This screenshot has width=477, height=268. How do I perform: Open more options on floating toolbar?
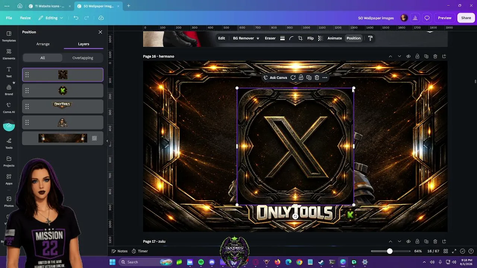pos(325,78)
